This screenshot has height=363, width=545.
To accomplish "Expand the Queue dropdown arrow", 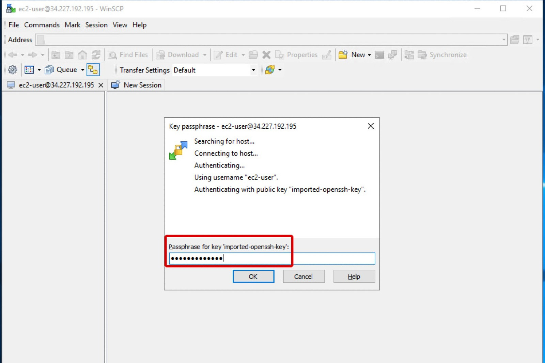I will (x=83, y=70).
